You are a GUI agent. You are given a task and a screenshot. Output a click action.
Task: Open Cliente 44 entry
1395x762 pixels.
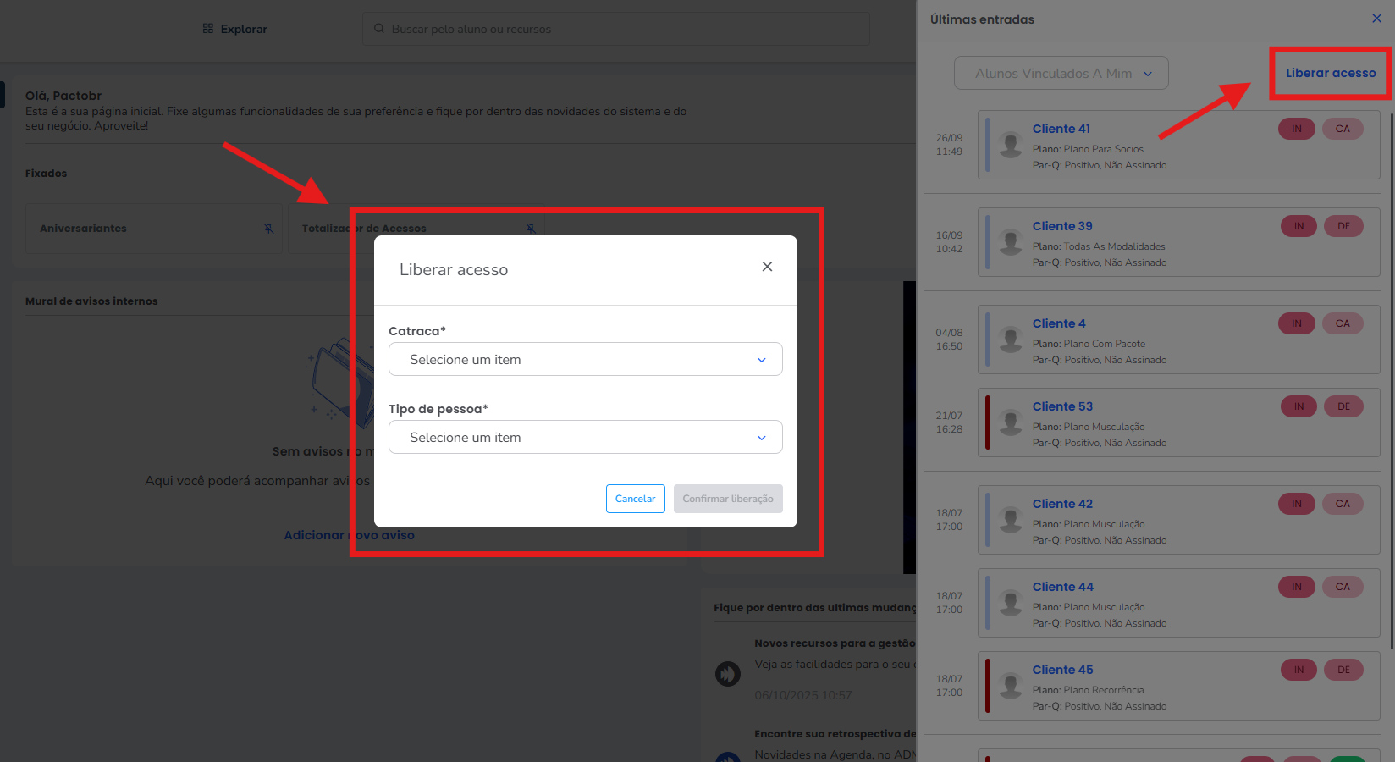[1062, 587]
